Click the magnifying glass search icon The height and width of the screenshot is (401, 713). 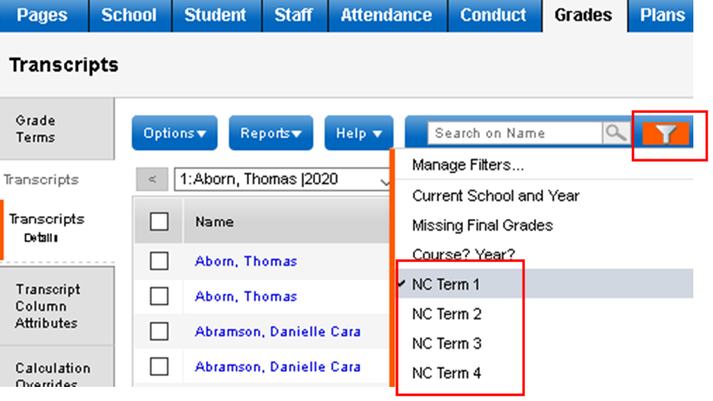tap(616, 133)
